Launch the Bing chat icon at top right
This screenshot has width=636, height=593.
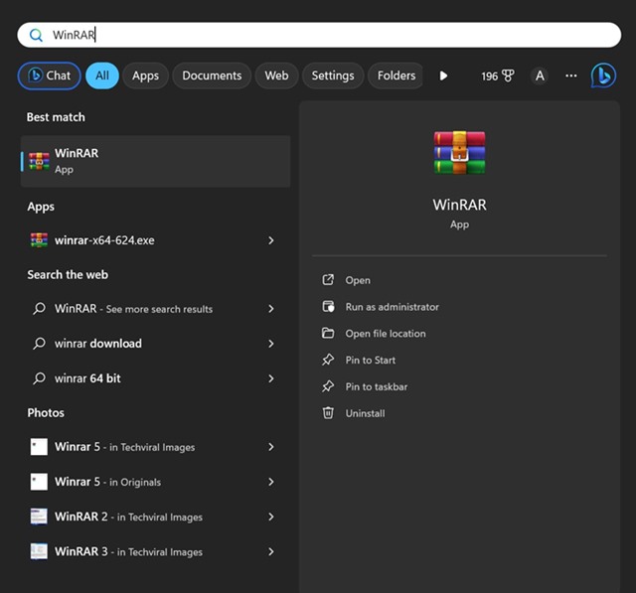pos(603,75)
